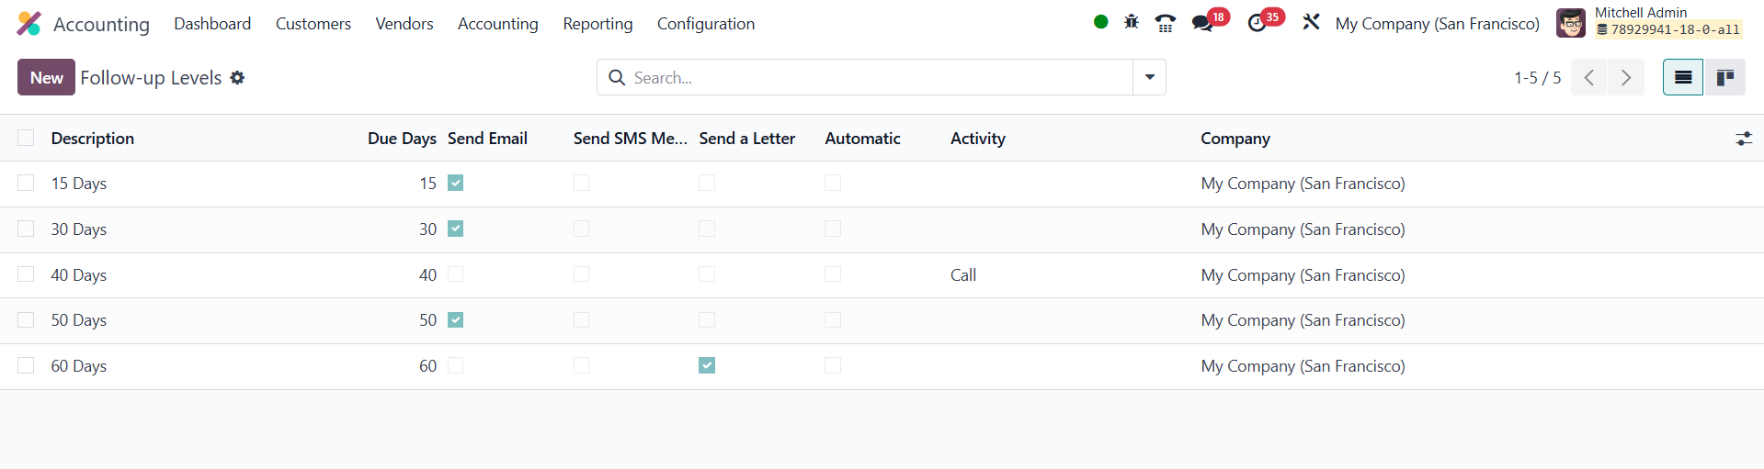
Task: Open the debug bug icon menu
Action: (1132, 22)
